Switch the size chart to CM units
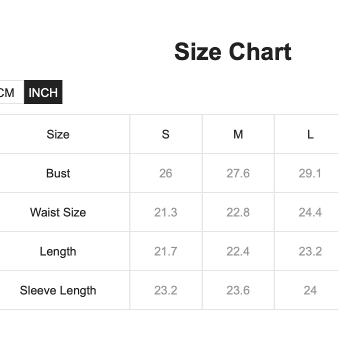The width and height of the screenshot is (338, 338). [8, 92]
